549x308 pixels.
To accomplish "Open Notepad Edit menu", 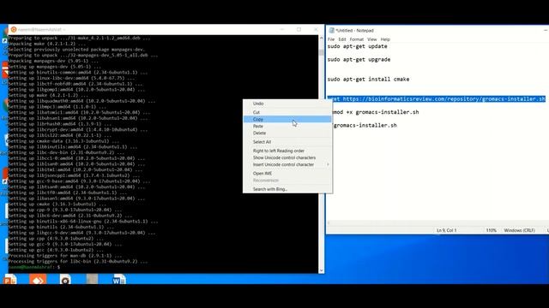I will pos(342,39).
